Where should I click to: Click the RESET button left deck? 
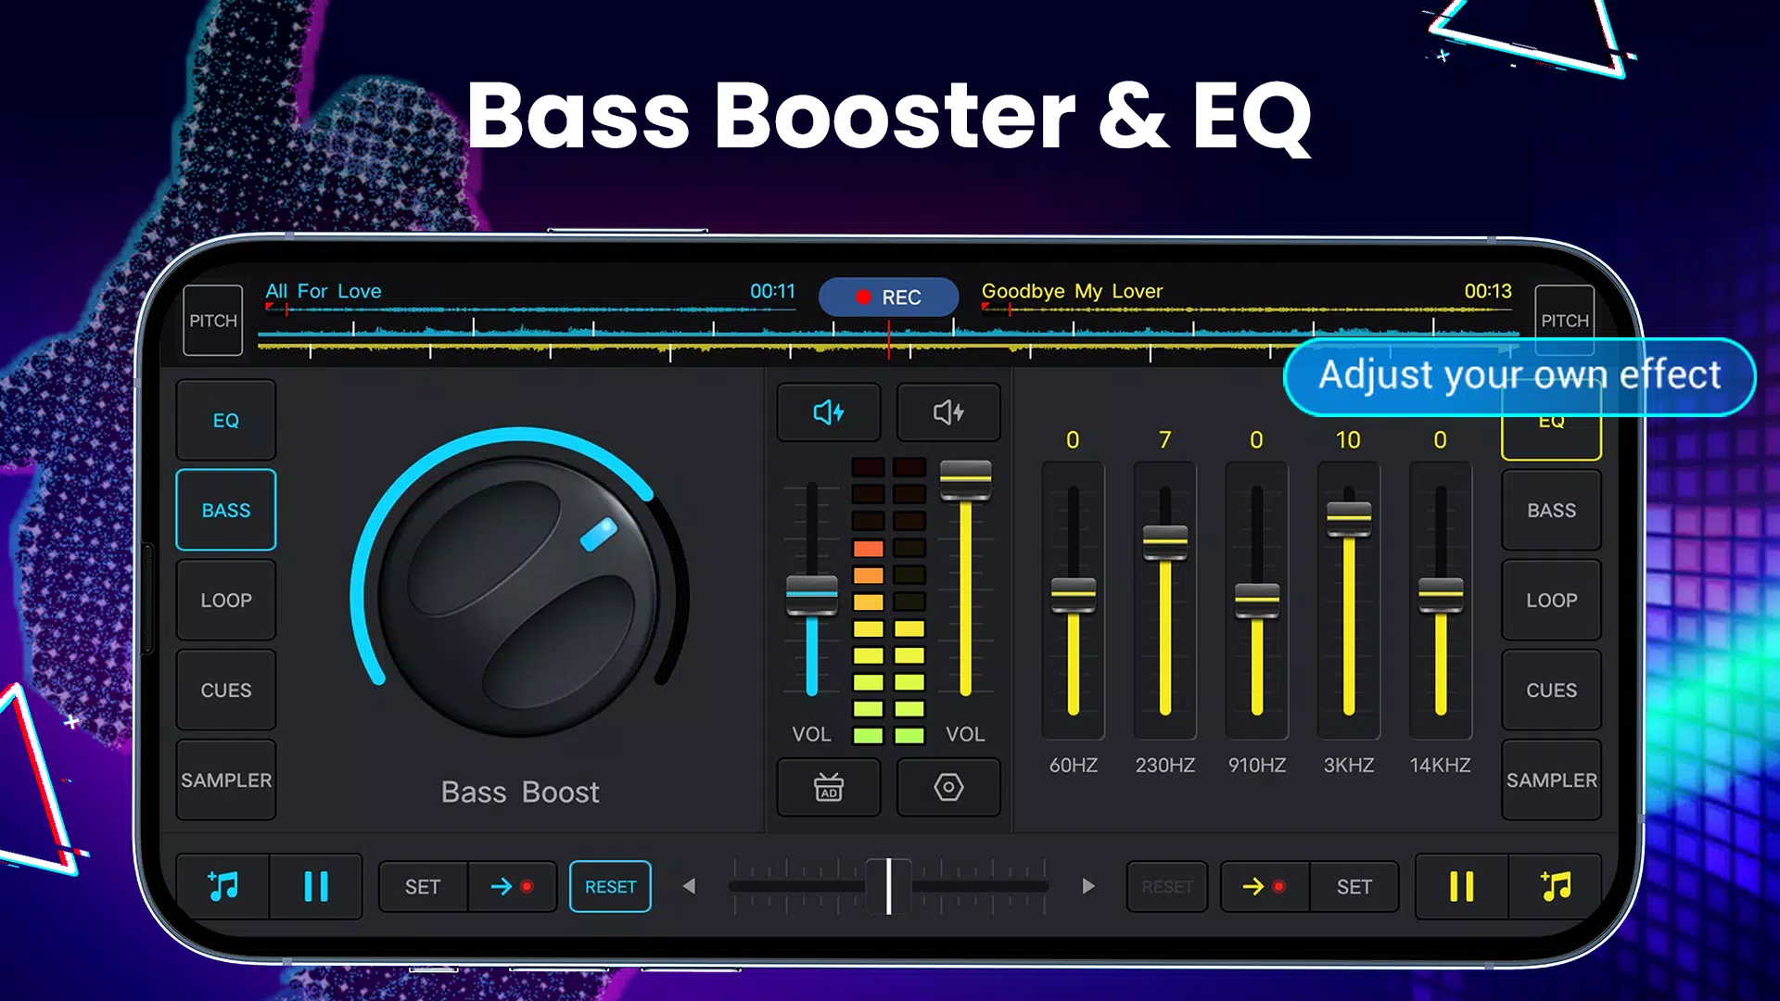tap(610, 885)
